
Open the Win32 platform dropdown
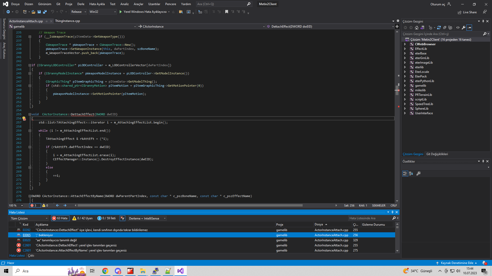pyautogui.click(x=102, y=12)
